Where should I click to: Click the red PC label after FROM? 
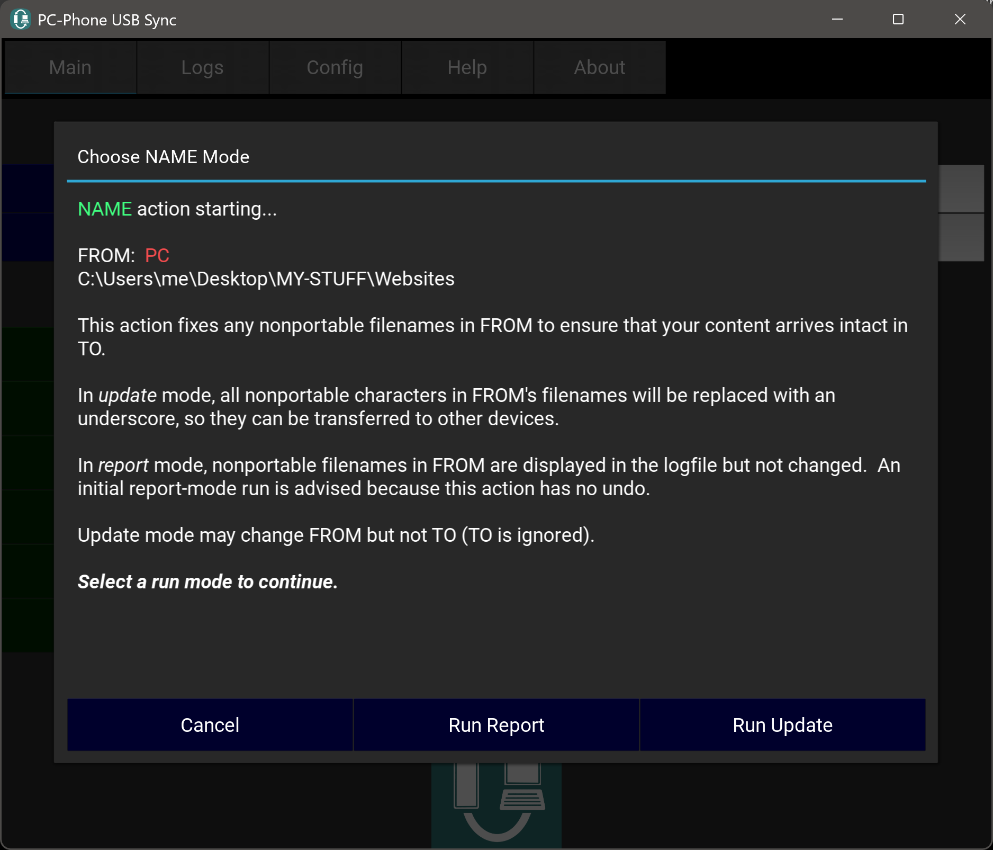(x=157, y=256)
